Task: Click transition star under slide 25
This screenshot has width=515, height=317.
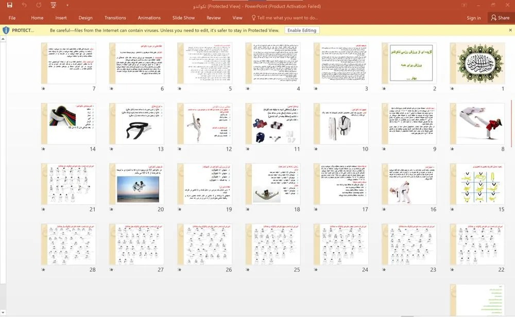Action: coord(248,270)
